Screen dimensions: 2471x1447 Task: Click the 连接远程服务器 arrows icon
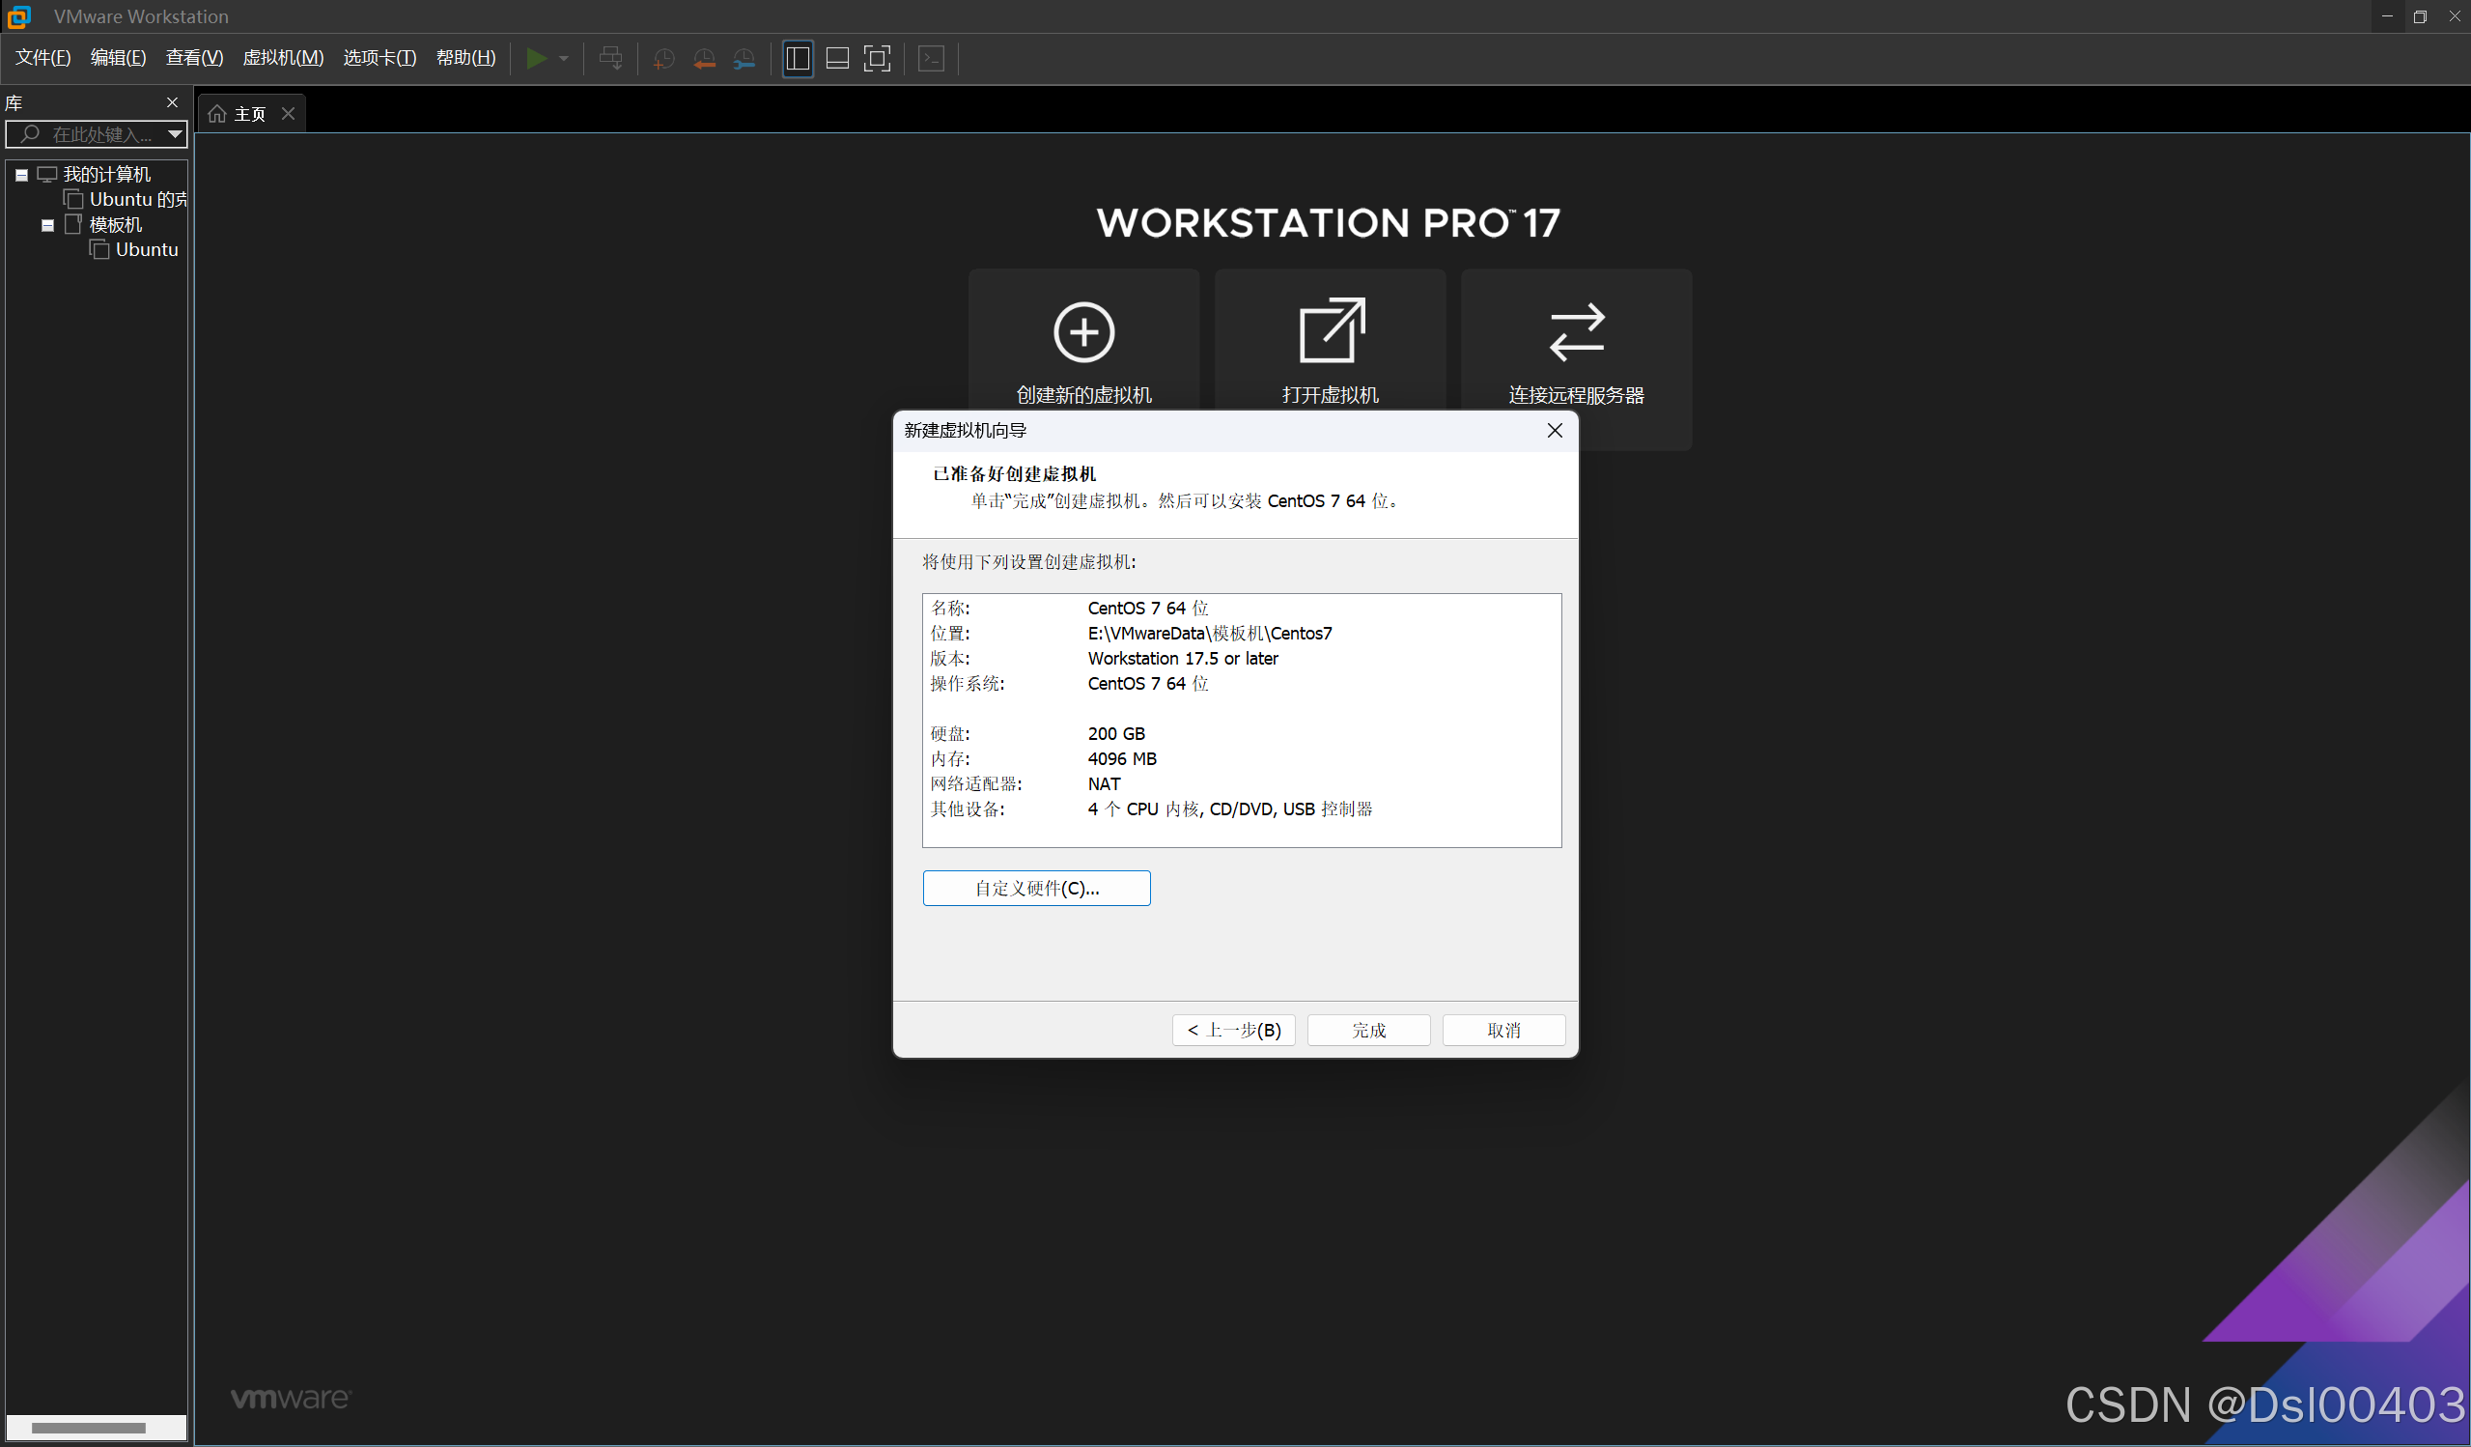(1577, 332)
